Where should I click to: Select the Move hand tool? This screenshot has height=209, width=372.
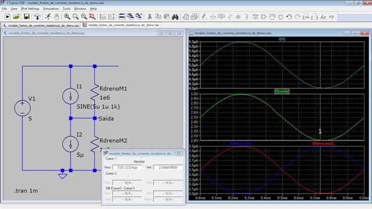click(x=272, y=17)
